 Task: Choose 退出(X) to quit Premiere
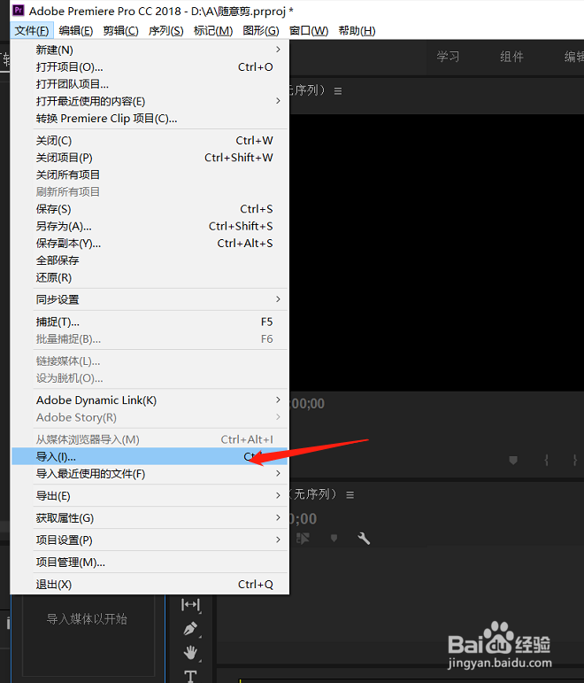click(150, 585)
